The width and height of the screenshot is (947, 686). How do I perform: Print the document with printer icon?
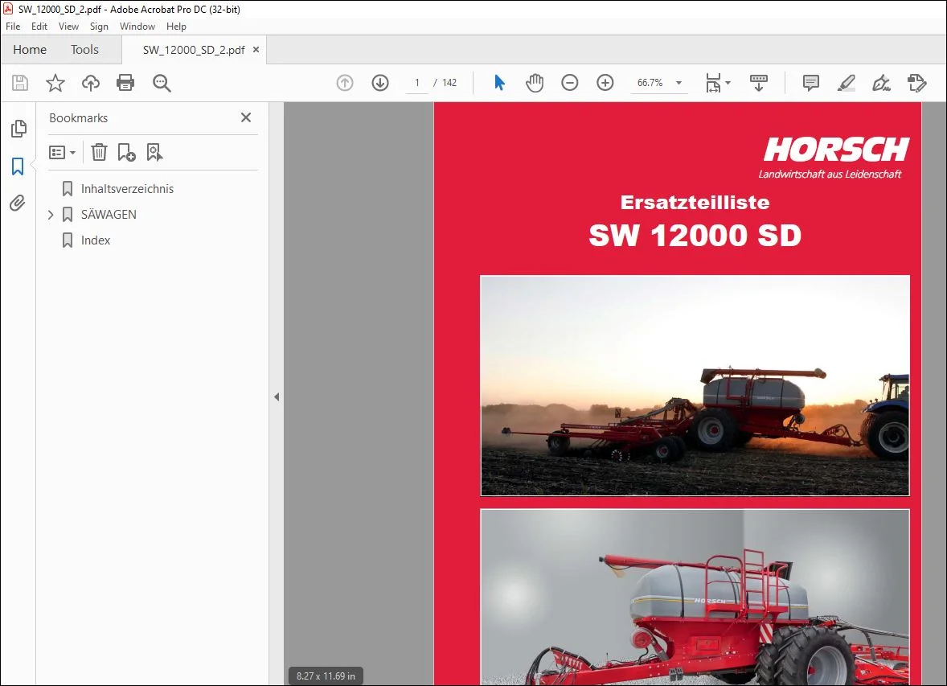[x=125, y=83]
